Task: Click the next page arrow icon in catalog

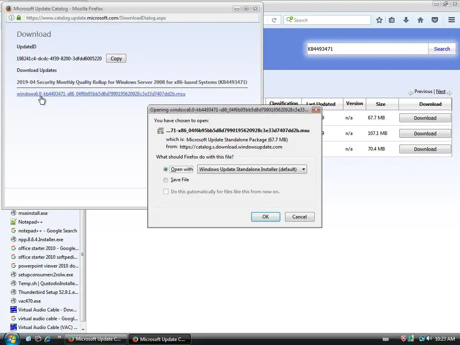Action: (x=449, y=93)
